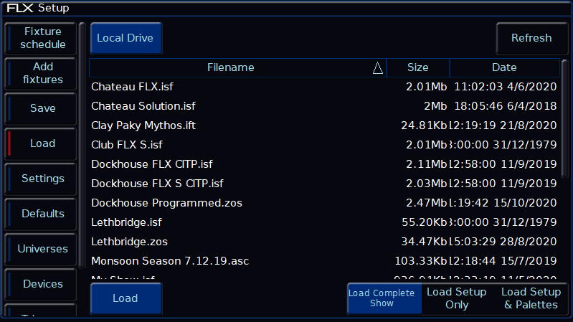Click the 2.11Mb size value
Image resolution: width=573 pixels, height=322 pixels.
click(426, 164)
